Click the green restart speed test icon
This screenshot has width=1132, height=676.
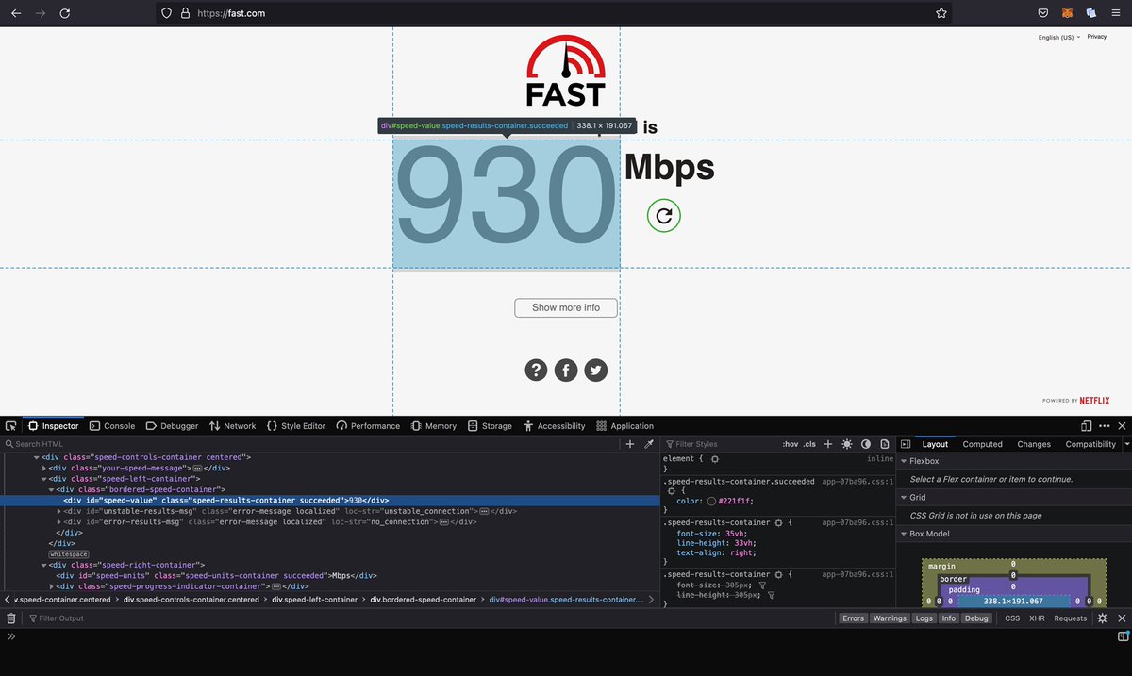click(664, 216)
